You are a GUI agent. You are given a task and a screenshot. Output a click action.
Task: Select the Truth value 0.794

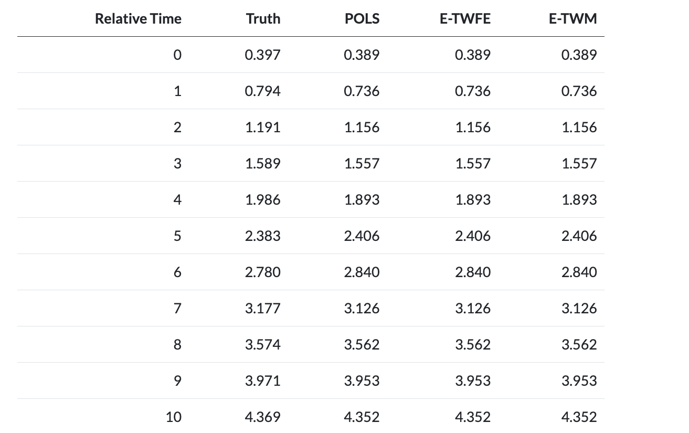pos(263,91)
